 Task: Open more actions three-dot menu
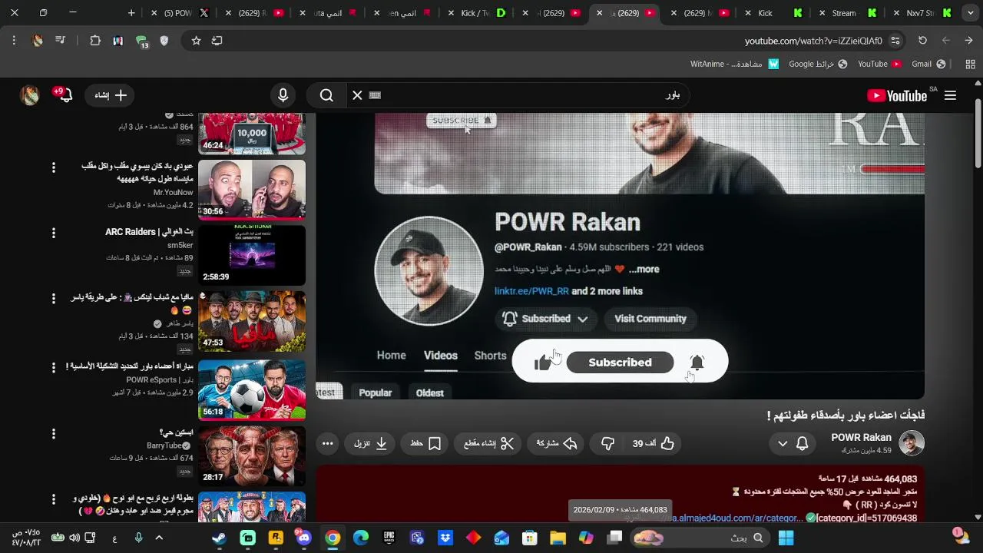(x=328, y=443)
